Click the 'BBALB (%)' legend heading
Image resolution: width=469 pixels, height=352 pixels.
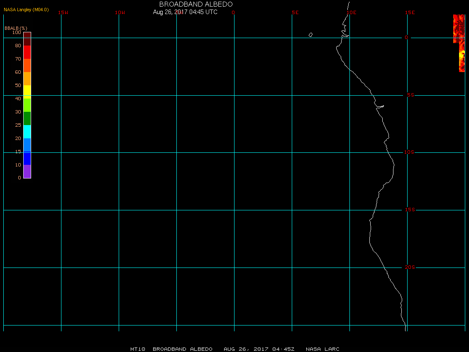click(x=16, y=28)
